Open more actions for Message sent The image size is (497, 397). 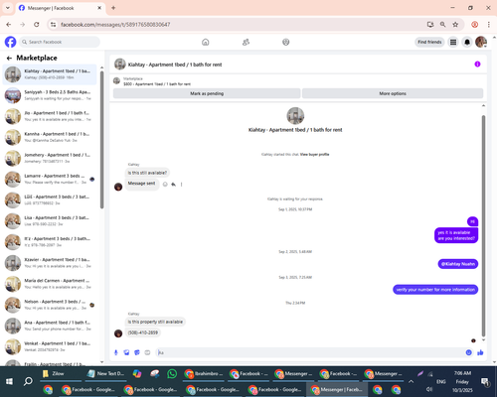click(181, 185)
